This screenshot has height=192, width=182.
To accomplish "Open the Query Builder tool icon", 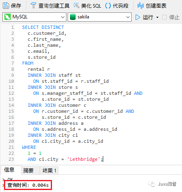I will (x=33, y=6).
